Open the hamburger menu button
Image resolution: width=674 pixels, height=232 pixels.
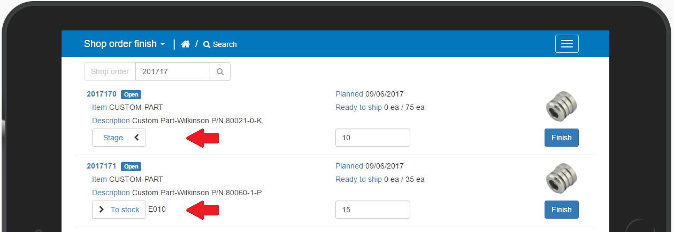tap(566, 44)
